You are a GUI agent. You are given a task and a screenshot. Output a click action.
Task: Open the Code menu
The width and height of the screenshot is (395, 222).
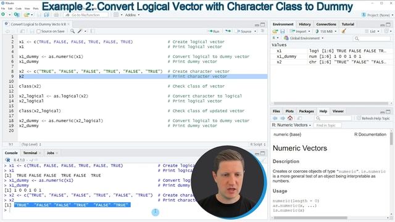tap(19, 8)
